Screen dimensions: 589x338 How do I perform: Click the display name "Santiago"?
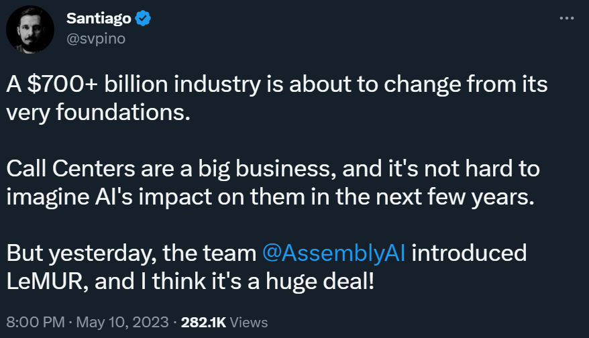(99, 19)
